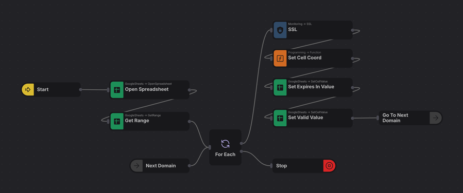Click the Set Expires In Value output port
Viewport: 463px width, 193px height.
point(352,87)
